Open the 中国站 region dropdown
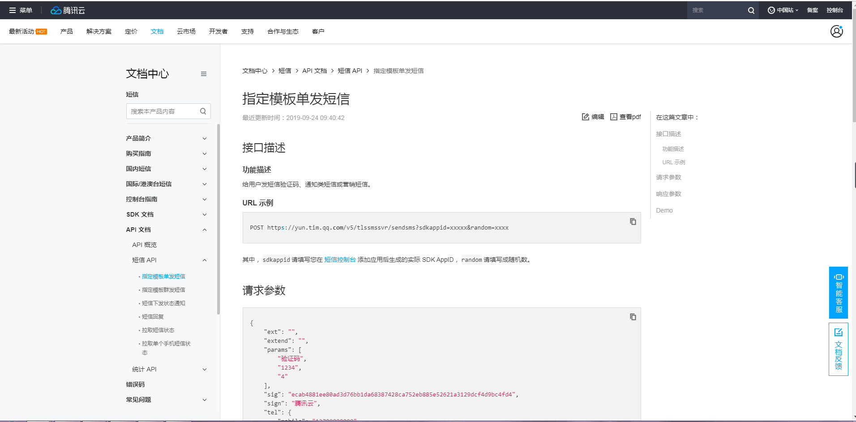The width and height of the screenshot is (856, 422). pos(783,10)
